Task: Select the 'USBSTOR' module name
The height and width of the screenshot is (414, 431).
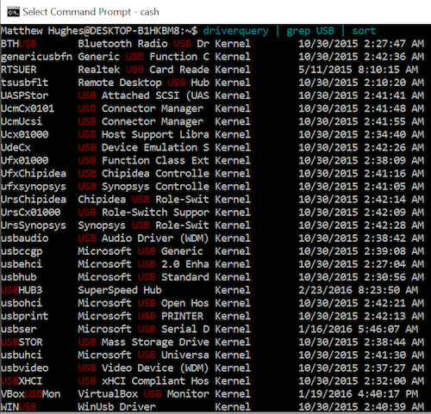Action: (22, 342)
